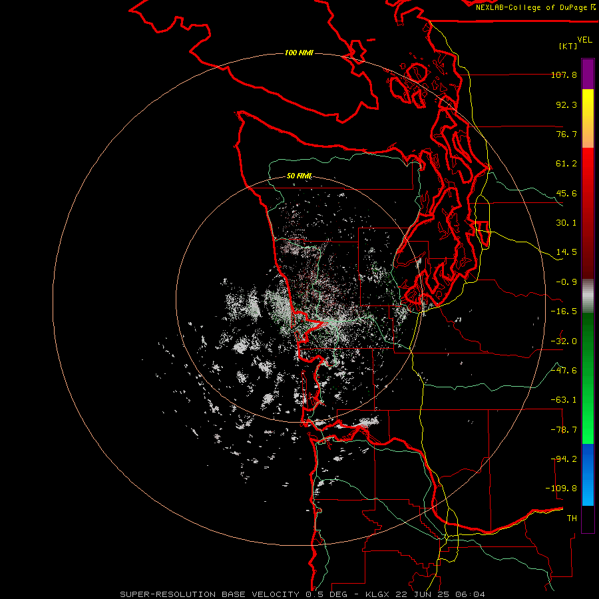
Task: Click the 107.8 velocity scale value
Action: [564, 75]
